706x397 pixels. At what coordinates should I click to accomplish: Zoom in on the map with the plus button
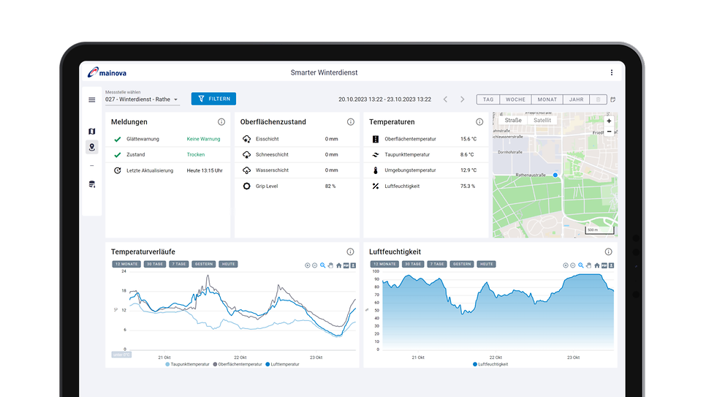[x=609, y=121]
